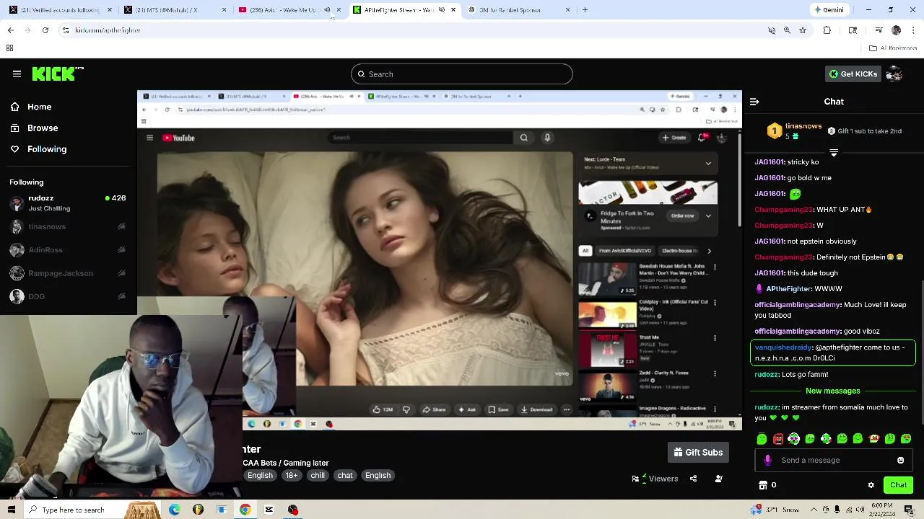The width and height of the screenshot is (924, 519).
Task: Open chat settings gear
Action: point(871,485)
